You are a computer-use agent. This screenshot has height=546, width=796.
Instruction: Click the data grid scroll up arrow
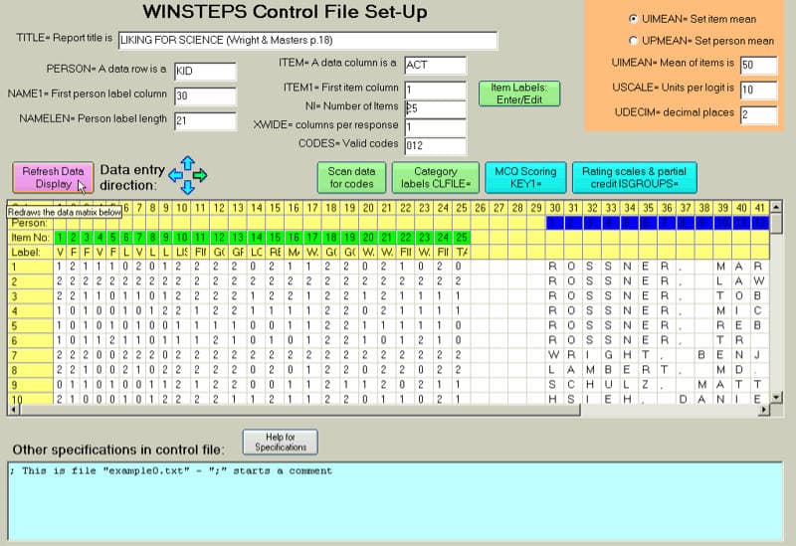pos(776,207)
